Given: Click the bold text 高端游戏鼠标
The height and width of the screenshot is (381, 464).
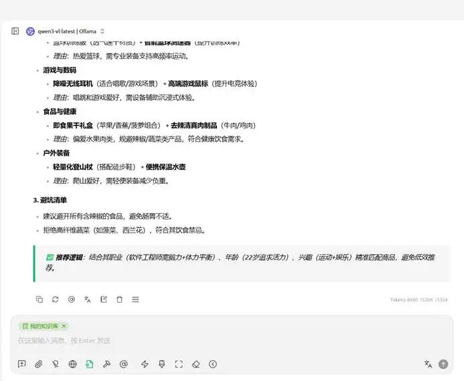Looking at the screenshot, I should point(188,84).
